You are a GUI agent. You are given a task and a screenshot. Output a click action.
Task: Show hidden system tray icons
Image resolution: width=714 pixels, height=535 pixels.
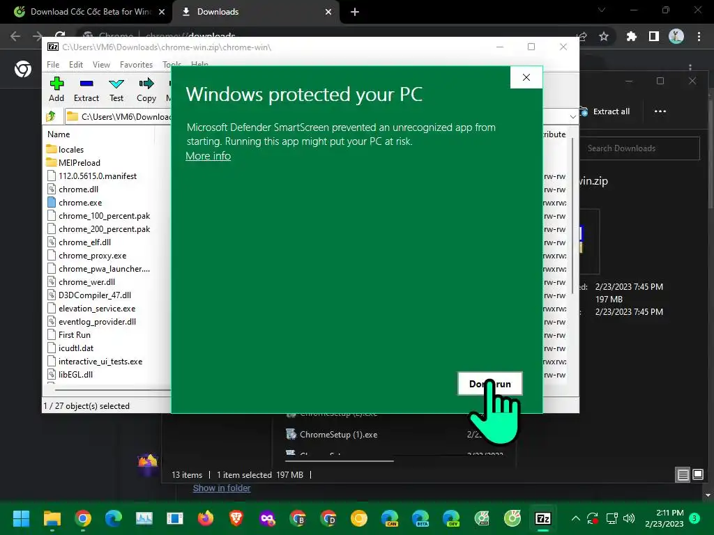tap(575, 518)
